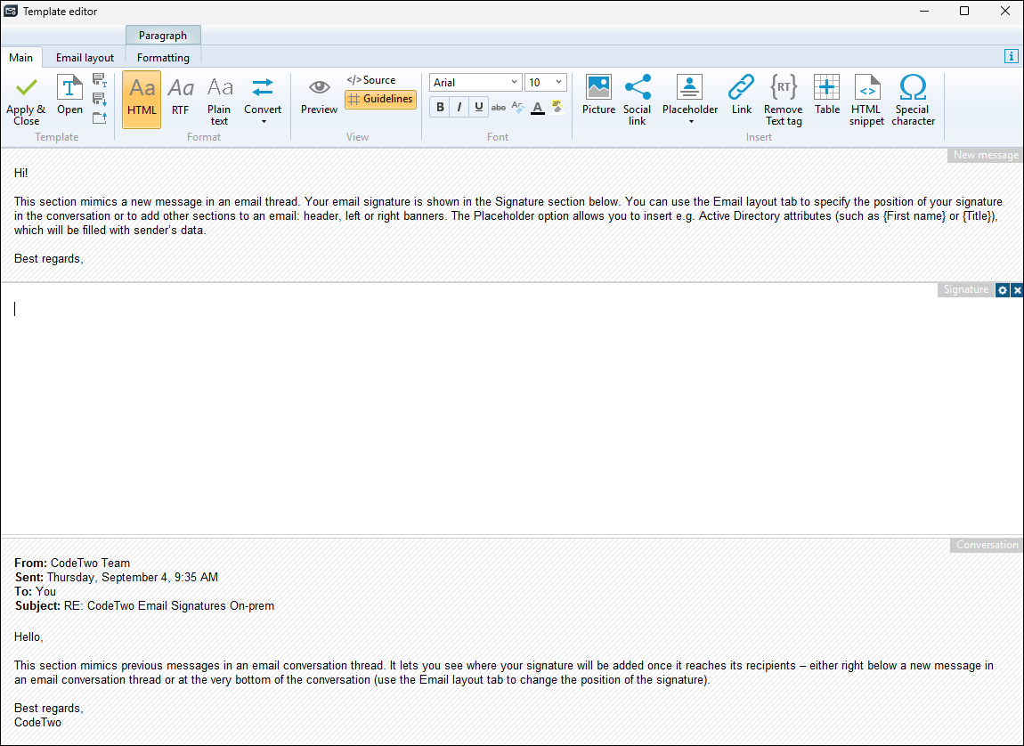Switch to the Email layout tab
The width and height of the screenshot is (1024, 746).
point(84,57)
